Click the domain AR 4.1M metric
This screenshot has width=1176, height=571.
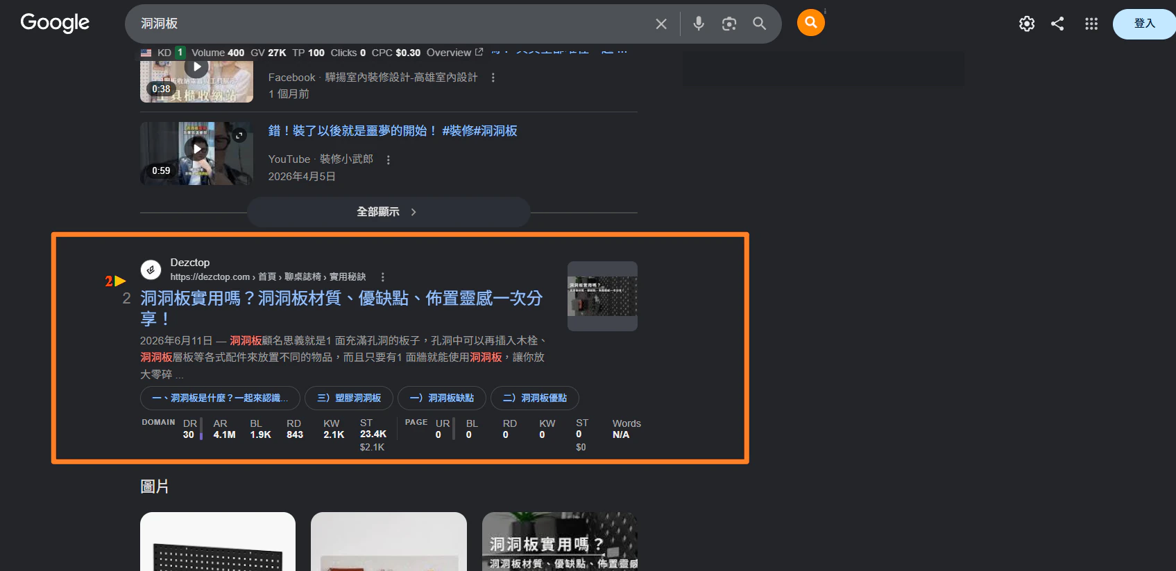point(224,429)
